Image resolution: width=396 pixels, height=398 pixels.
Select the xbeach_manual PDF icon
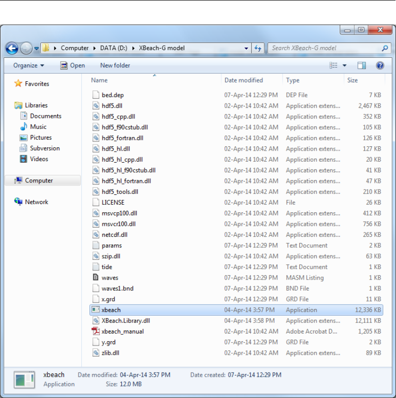coord(96,331)
